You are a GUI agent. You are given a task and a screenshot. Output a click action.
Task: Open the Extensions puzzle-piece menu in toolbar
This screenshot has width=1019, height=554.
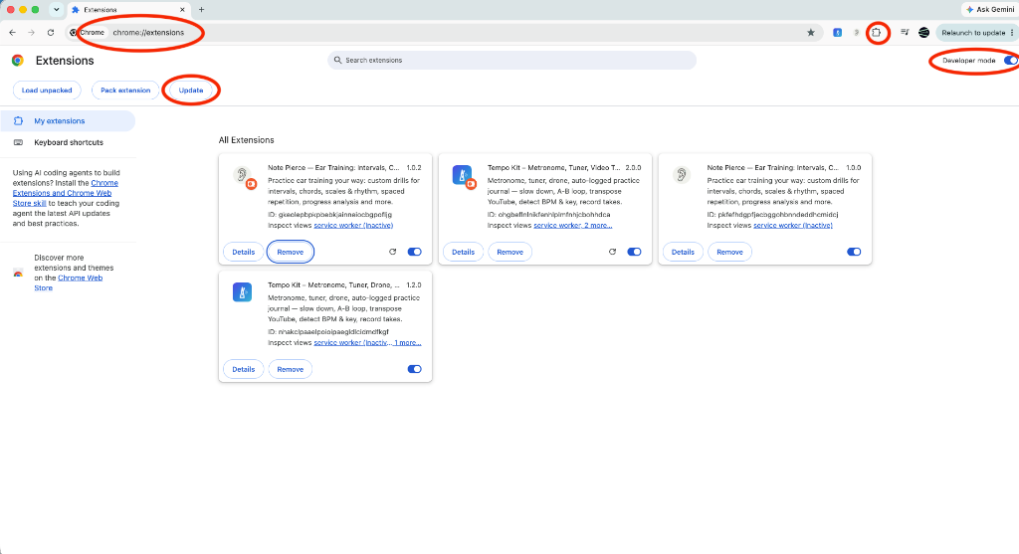tap(877, 33)
